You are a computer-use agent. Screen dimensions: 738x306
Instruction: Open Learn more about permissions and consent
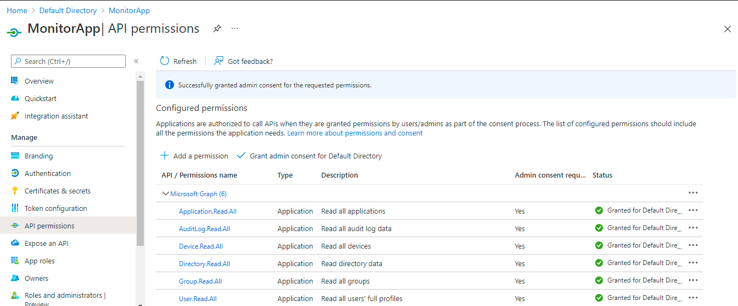355,133
